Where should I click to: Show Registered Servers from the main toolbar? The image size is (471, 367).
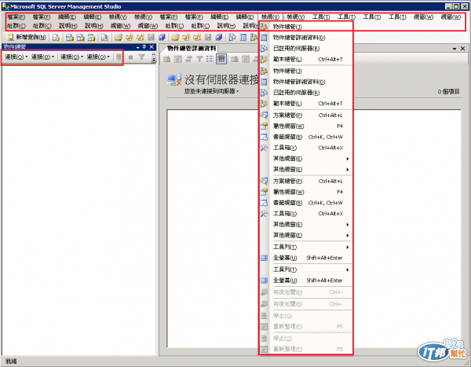(x=232, y=37)
